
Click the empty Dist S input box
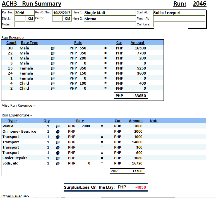coord(57,19)
